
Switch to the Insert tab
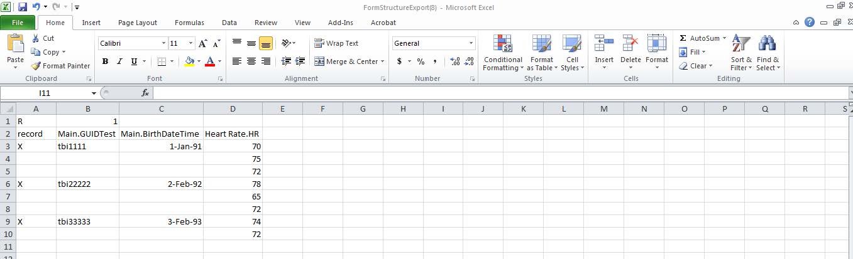point(91,23)
